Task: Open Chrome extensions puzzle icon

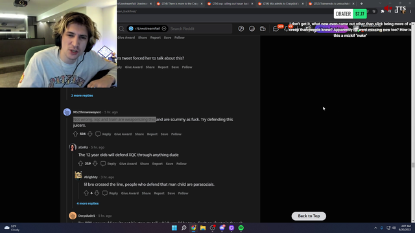Action: tap(382, 12)
